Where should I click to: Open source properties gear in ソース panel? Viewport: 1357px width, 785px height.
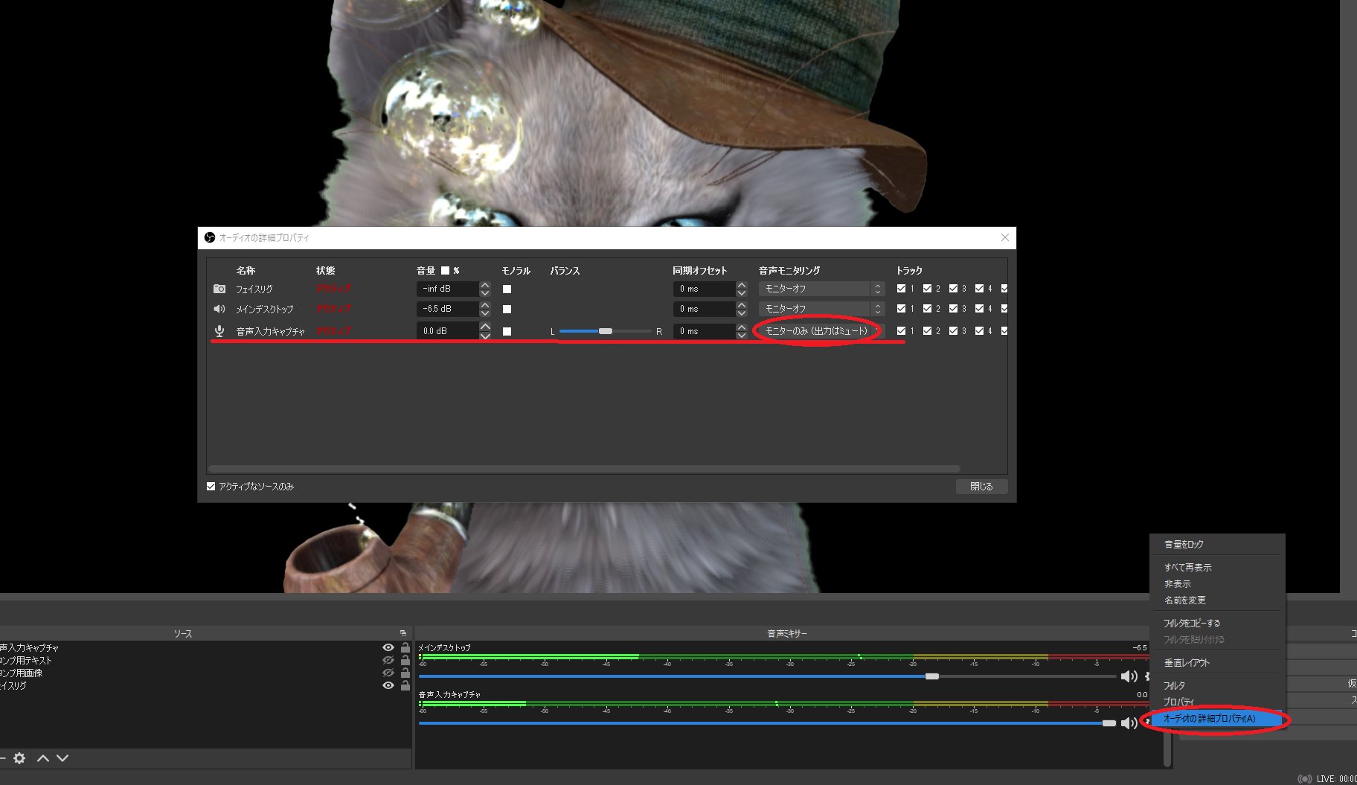coord(19,758)
